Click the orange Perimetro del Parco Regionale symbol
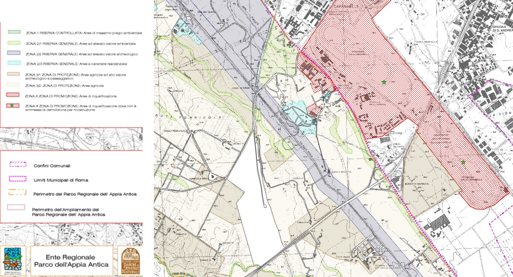Screen dimensions: 513x277 [x=18, y=193]
